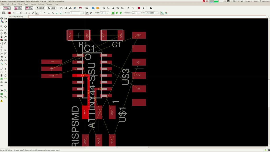Select the Polygon tool
The width and height of the screenshot is (270, 152).
(6, 76)
